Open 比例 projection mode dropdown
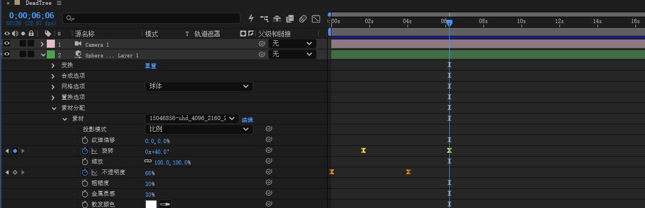The height and width of the screenshot is (208, 645). [x=199, y=129]
